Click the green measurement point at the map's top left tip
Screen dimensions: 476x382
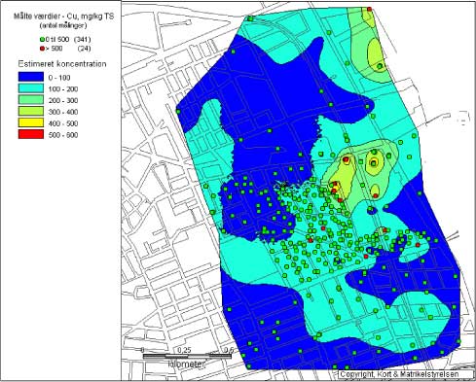point(250,18)
